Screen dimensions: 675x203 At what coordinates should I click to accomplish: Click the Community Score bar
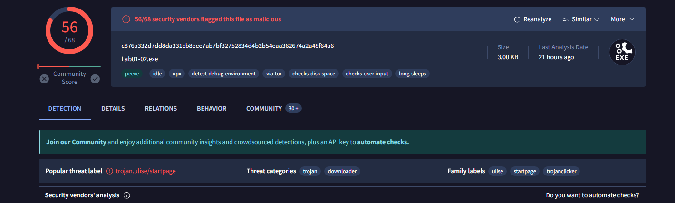coord(69,66)
